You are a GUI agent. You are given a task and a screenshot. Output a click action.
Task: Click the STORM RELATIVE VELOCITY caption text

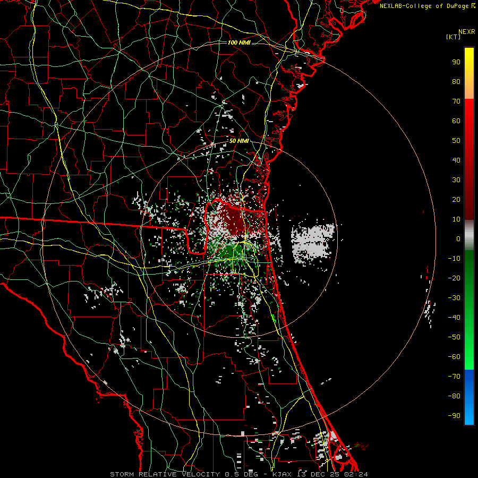tap(165, 474)
